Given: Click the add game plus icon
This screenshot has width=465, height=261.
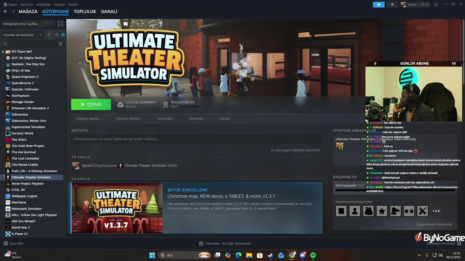Looking at the screenshot, I should click(x=5, y=244).
